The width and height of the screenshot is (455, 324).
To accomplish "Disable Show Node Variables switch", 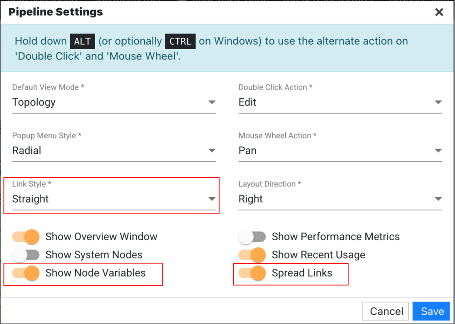I will pos(26,273).
